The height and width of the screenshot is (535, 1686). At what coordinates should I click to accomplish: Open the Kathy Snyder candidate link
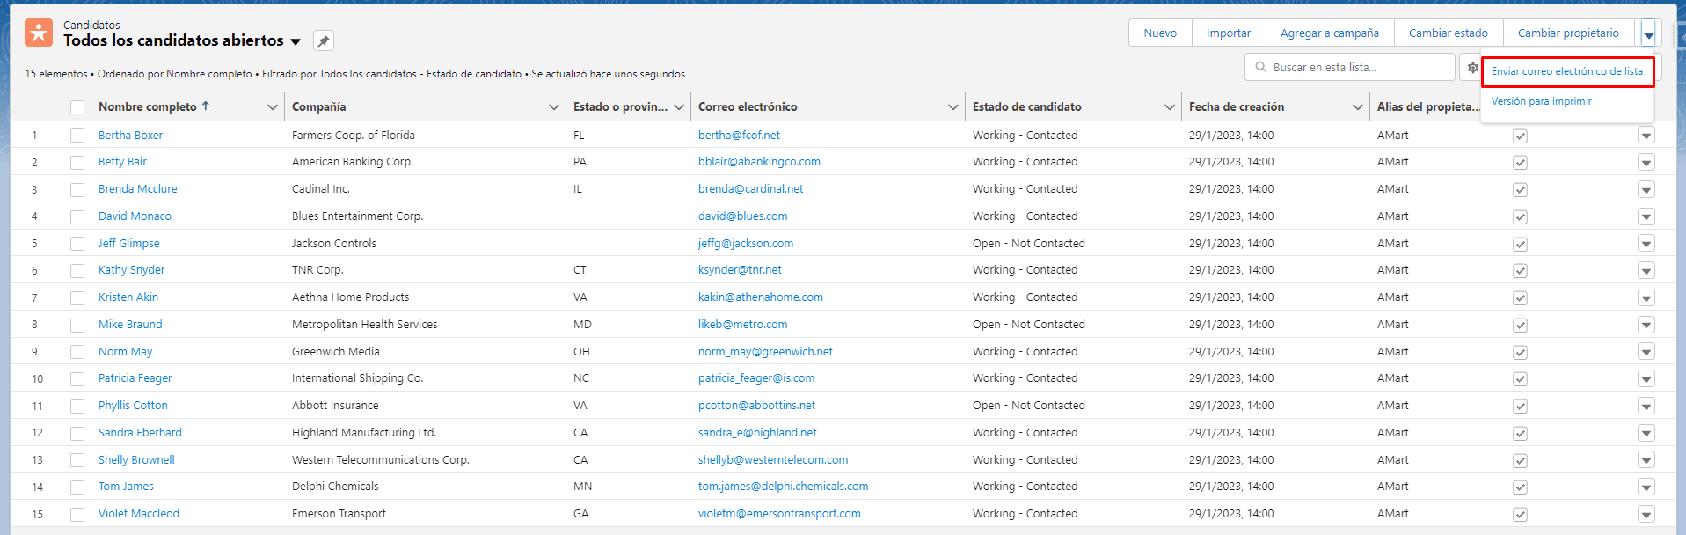(x=131, y=270)
